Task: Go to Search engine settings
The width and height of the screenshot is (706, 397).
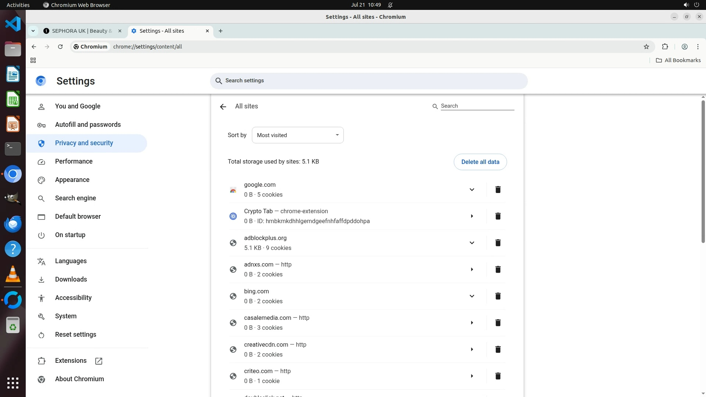Action: 75,198
